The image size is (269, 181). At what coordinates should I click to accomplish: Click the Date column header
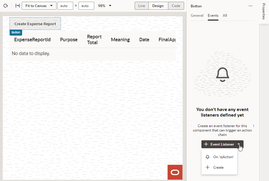point(144,40)
